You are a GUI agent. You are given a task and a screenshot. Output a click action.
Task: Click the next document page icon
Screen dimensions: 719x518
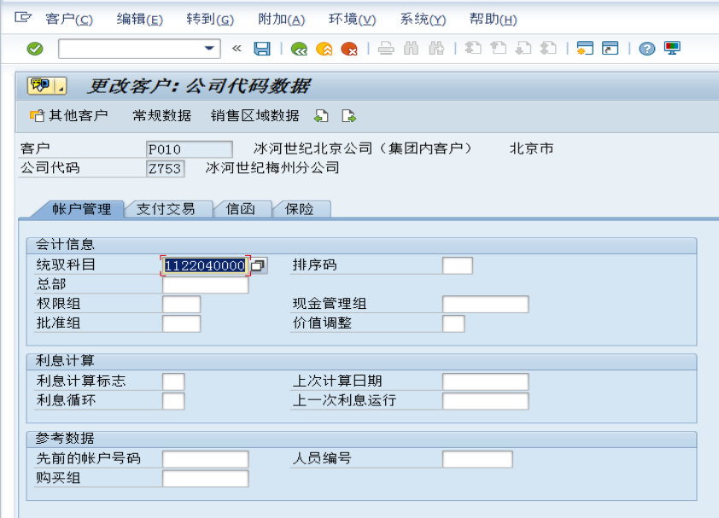coord(349,116)
